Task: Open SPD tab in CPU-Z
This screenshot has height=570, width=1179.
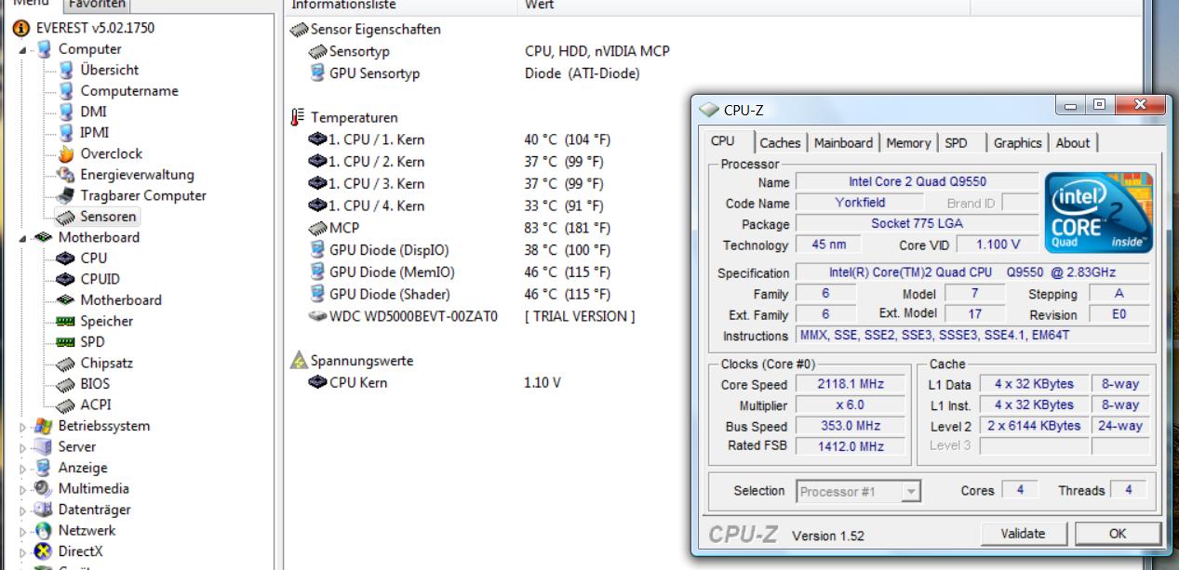Action: click(x=956, y=142)
